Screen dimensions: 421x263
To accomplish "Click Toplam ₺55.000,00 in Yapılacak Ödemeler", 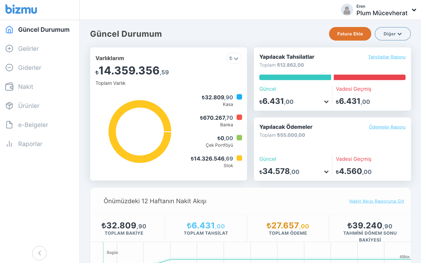I will (x=282, y=135).
